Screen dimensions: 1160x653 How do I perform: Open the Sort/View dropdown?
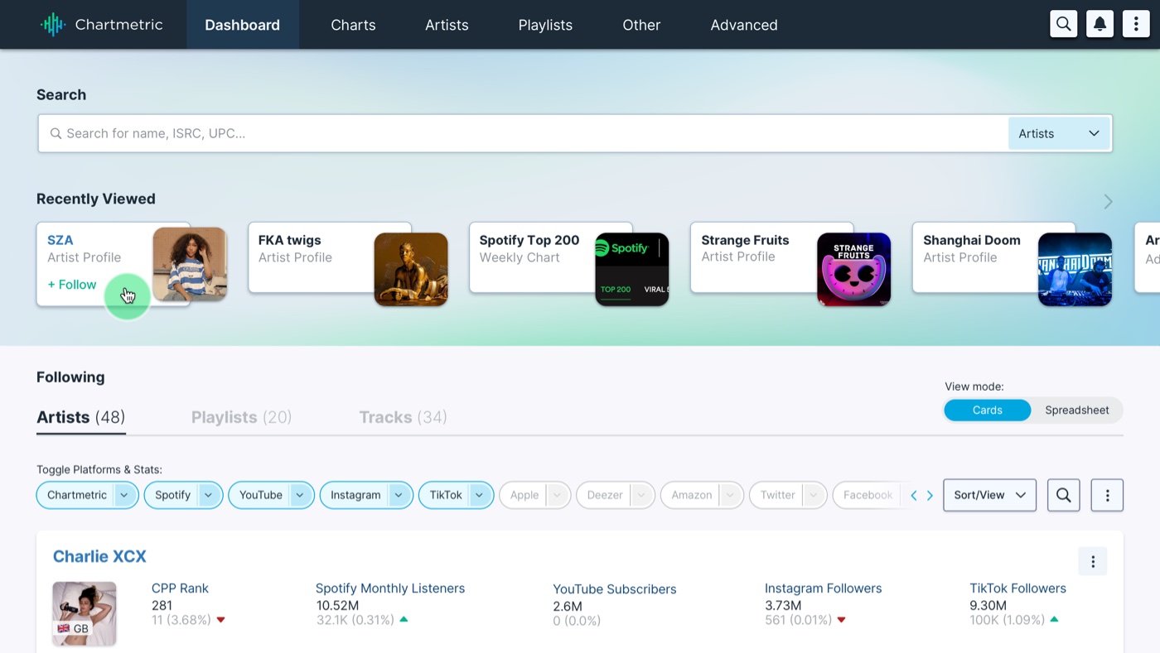click(x=990, y=495)
